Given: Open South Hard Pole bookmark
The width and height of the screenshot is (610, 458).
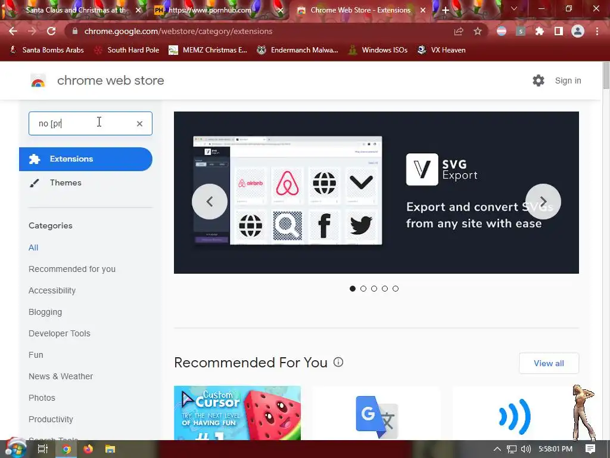Looking at the screenshot, I should [127, 50].
